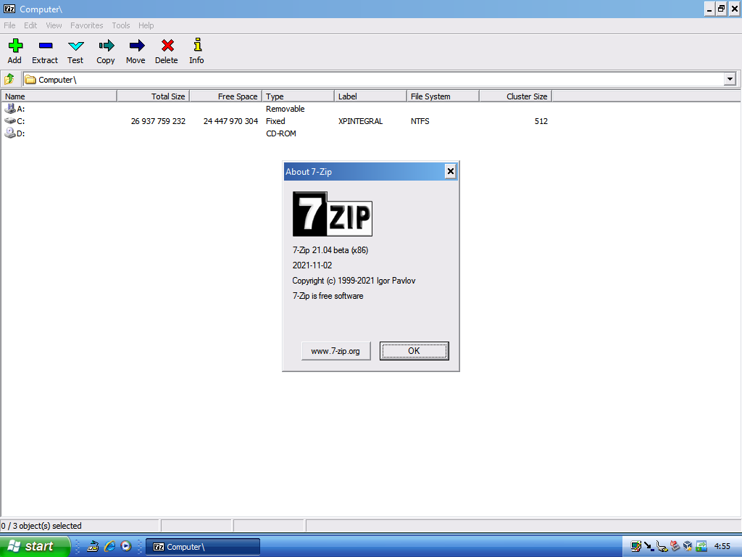This screenshot has width=742, height=557.
Task: Click OK in About 7-Zip dialog
Action: point(414,351)
